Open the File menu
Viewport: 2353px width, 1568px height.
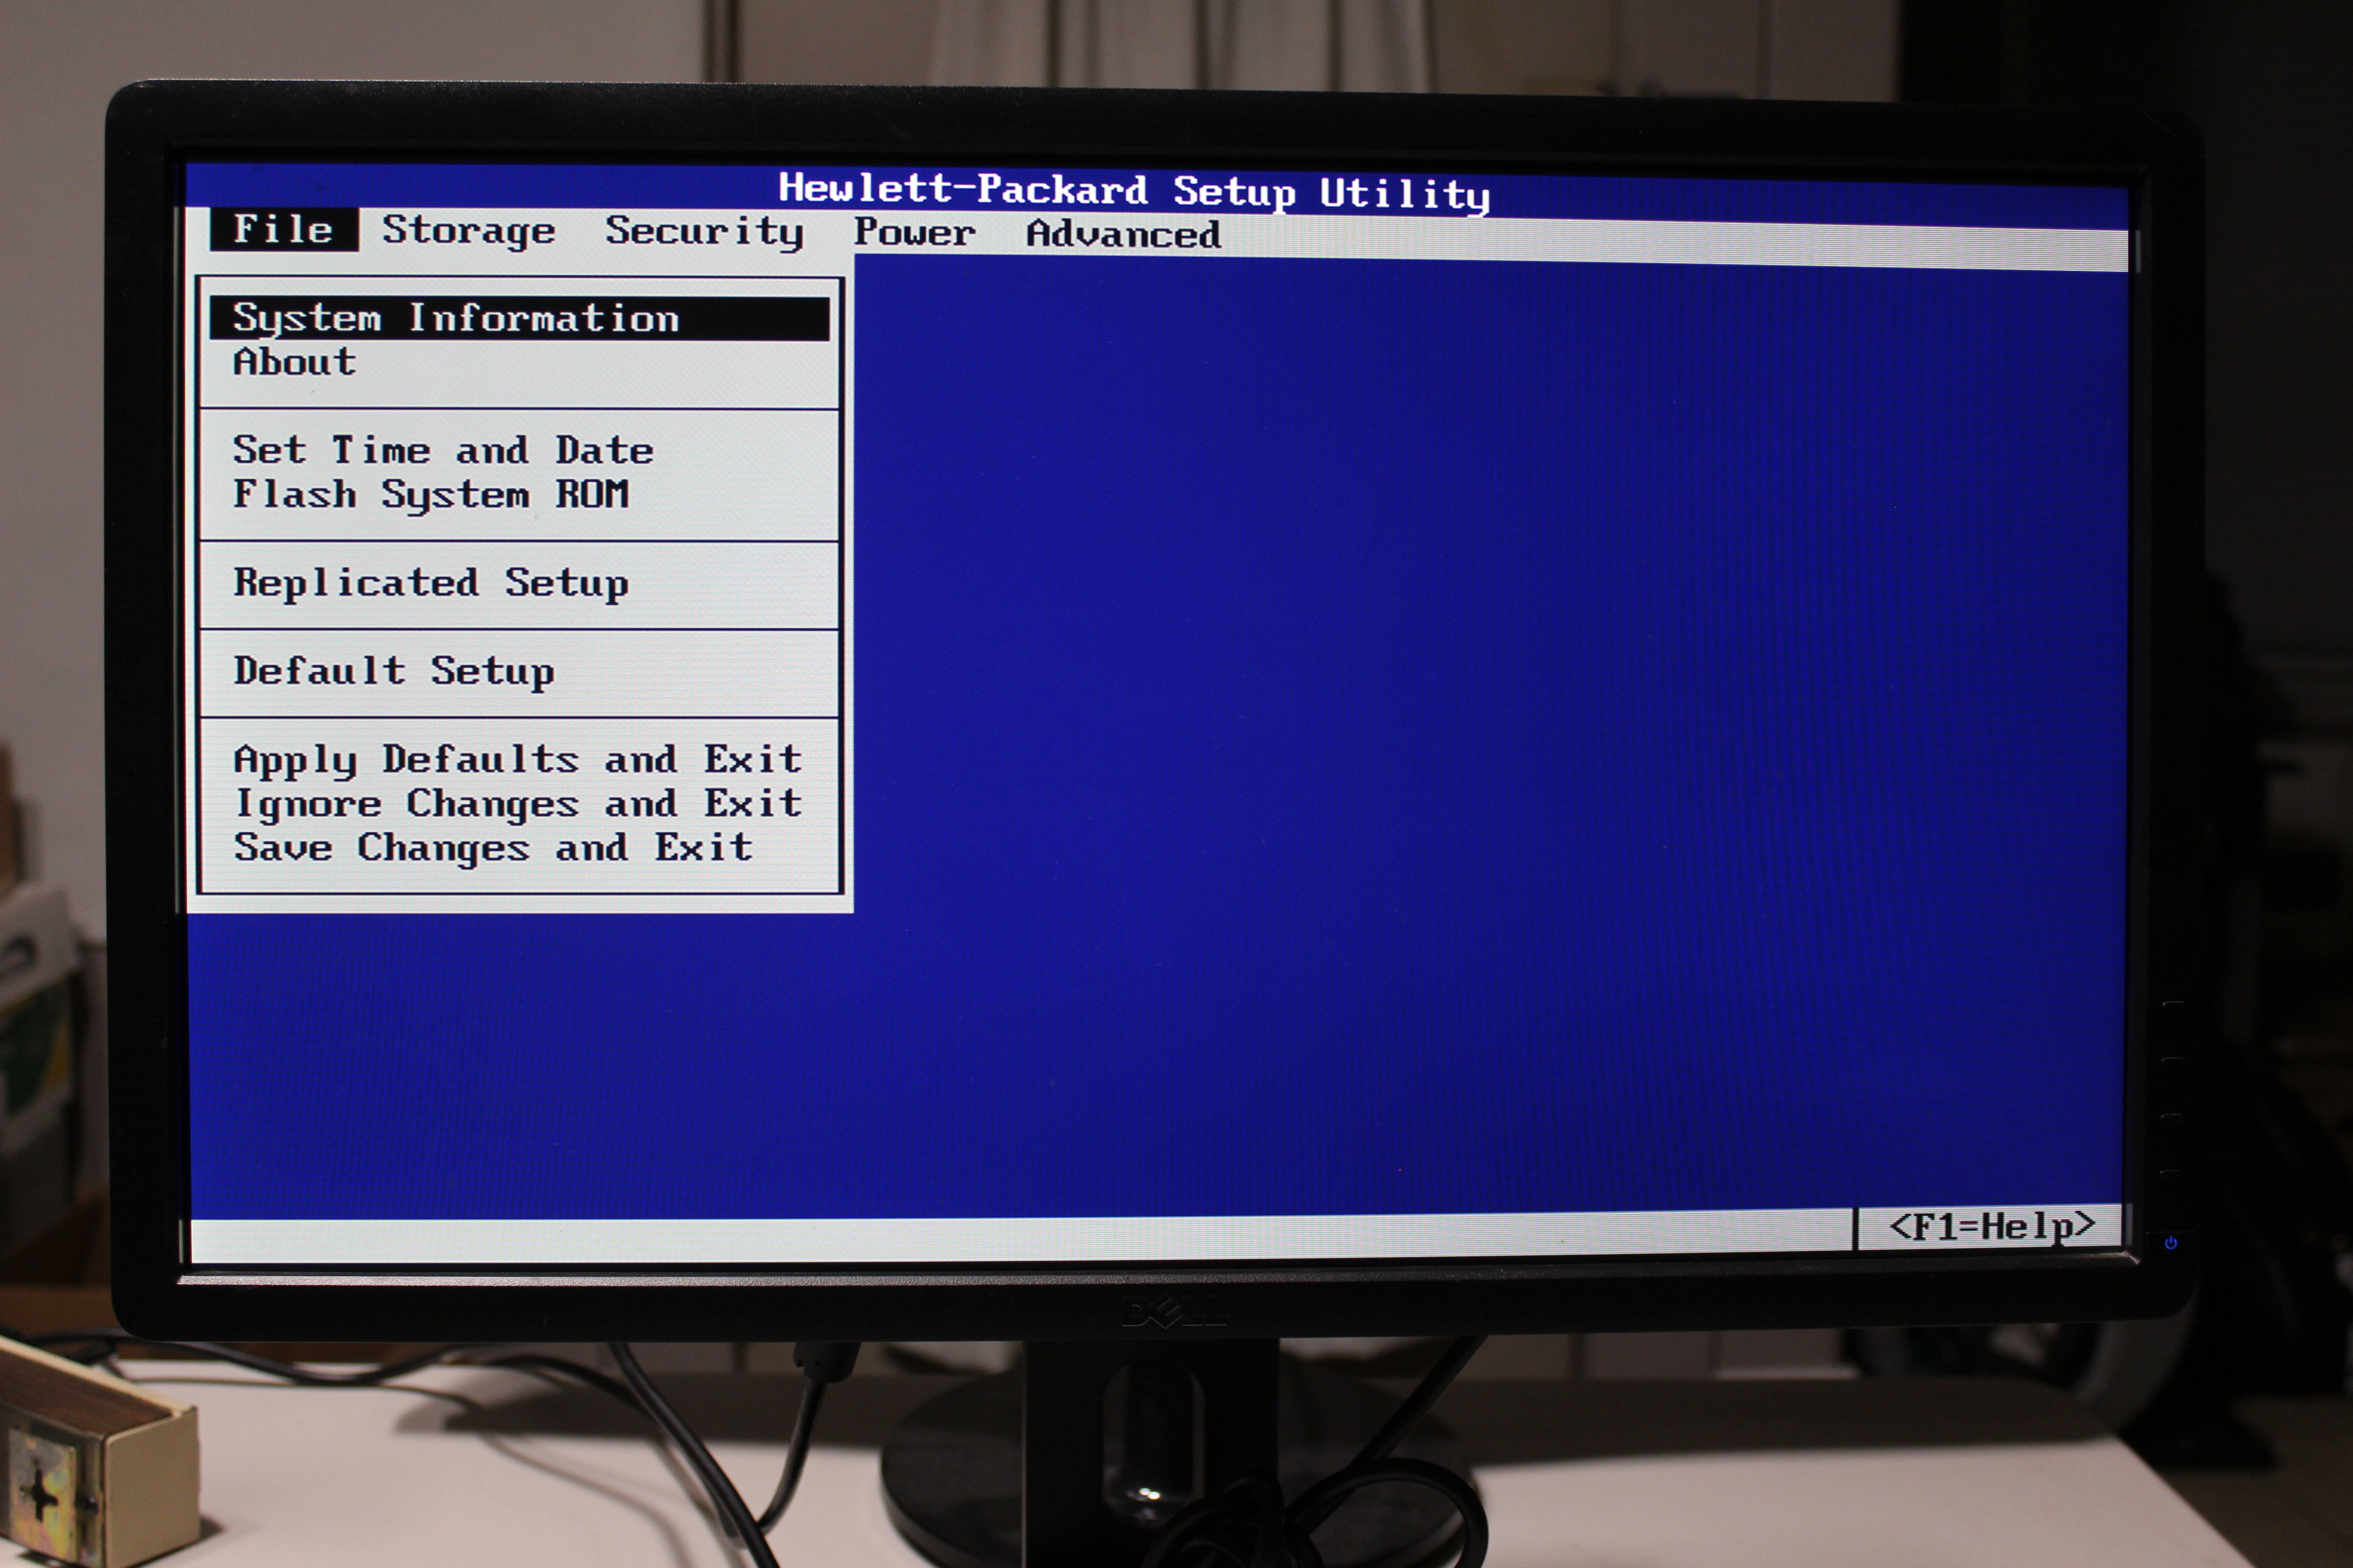point(283,230)
